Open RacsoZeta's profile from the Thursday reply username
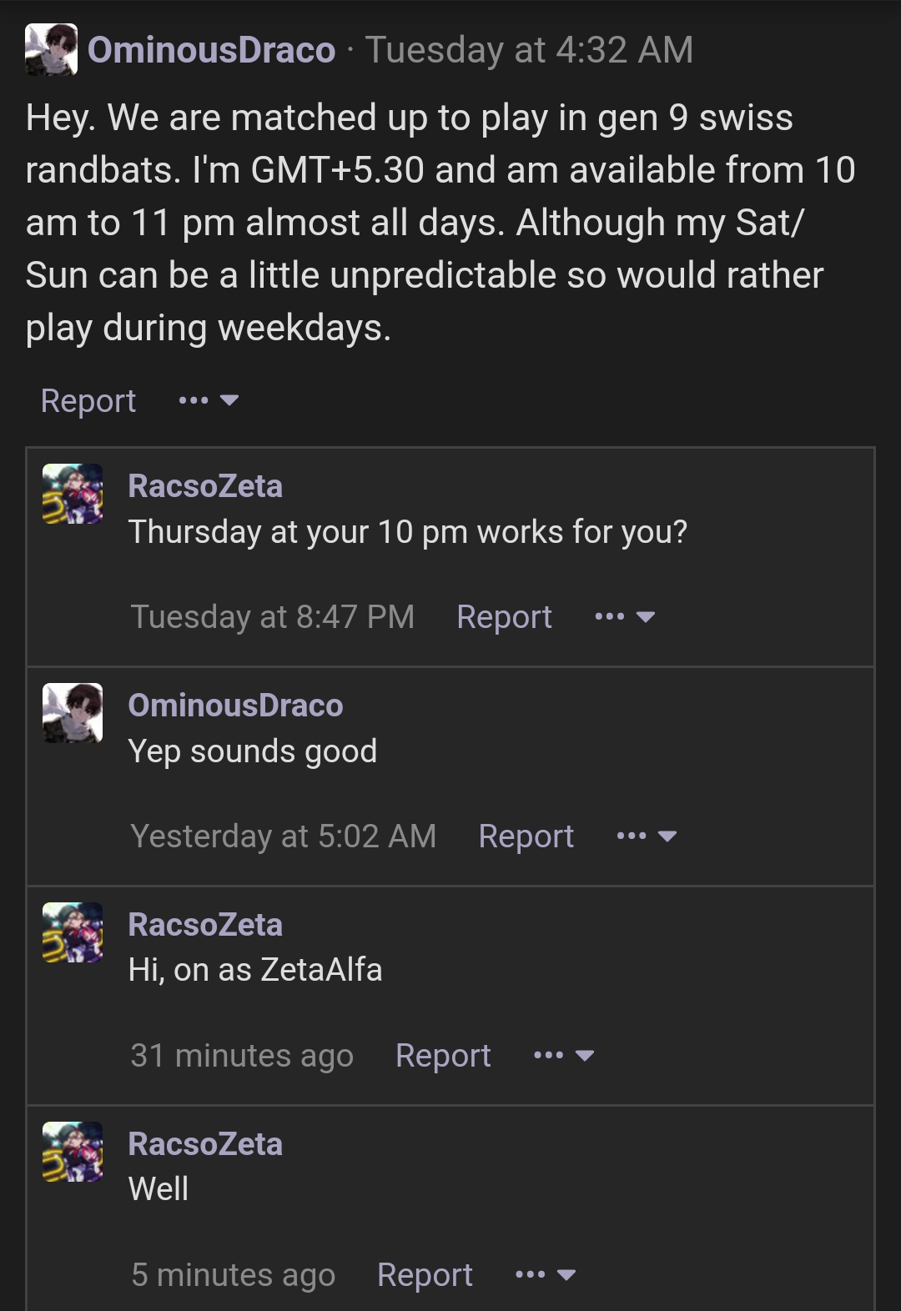The width and height of the screenshot is (901, 1311). coord(205,486)
